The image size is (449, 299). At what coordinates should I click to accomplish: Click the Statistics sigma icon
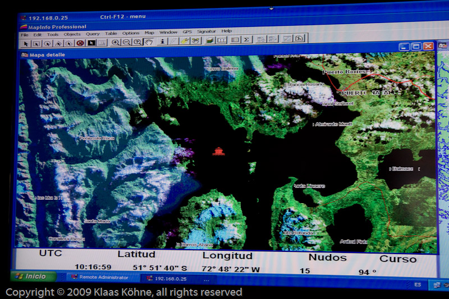(x=246, y=40)
